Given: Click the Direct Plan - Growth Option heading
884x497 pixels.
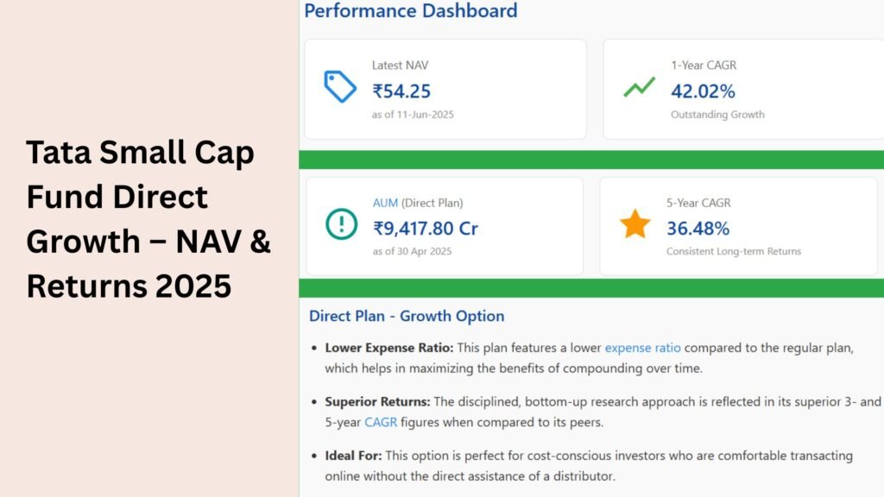Looking at the screenshot, I should 407,316.
